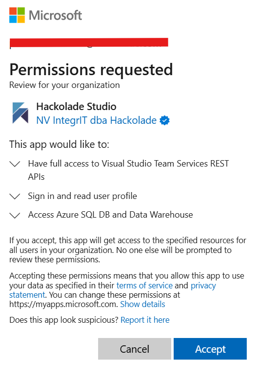Click the blue Accept button
Image resolution: width=260 pixels, height=365 pixels.
(210, 349)
